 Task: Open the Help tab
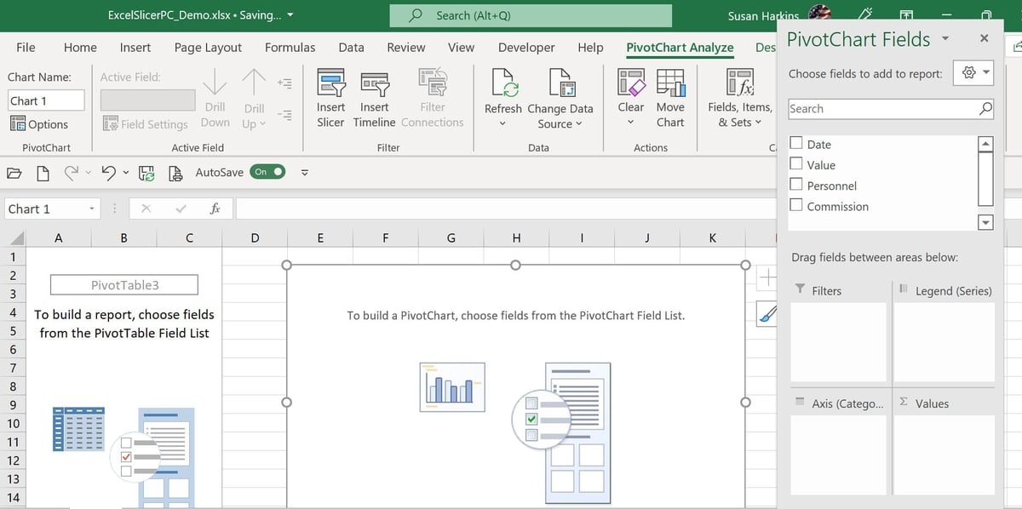590,48
